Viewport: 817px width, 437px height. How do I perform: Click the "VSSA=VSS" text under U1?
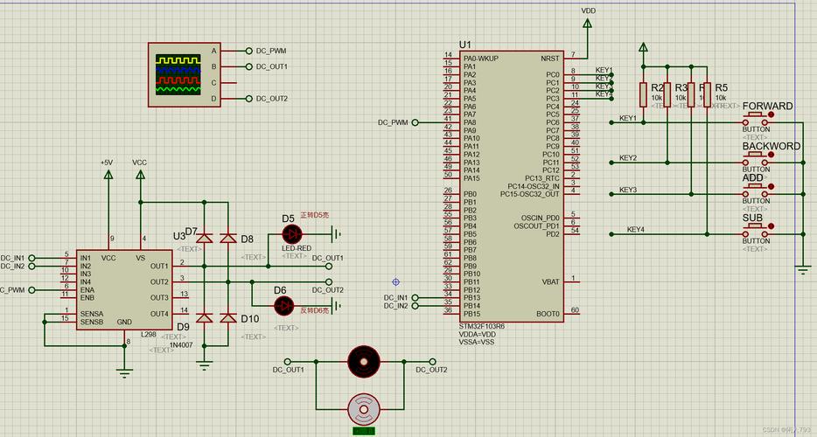[x=477, y=343]
